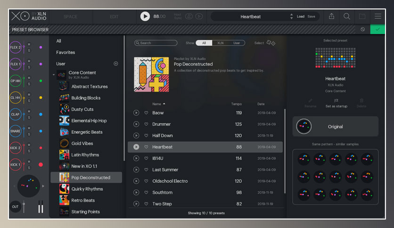Screen dimensions: 394x228
Task: Open the export icon in the top bar
Action: (331, 16)
